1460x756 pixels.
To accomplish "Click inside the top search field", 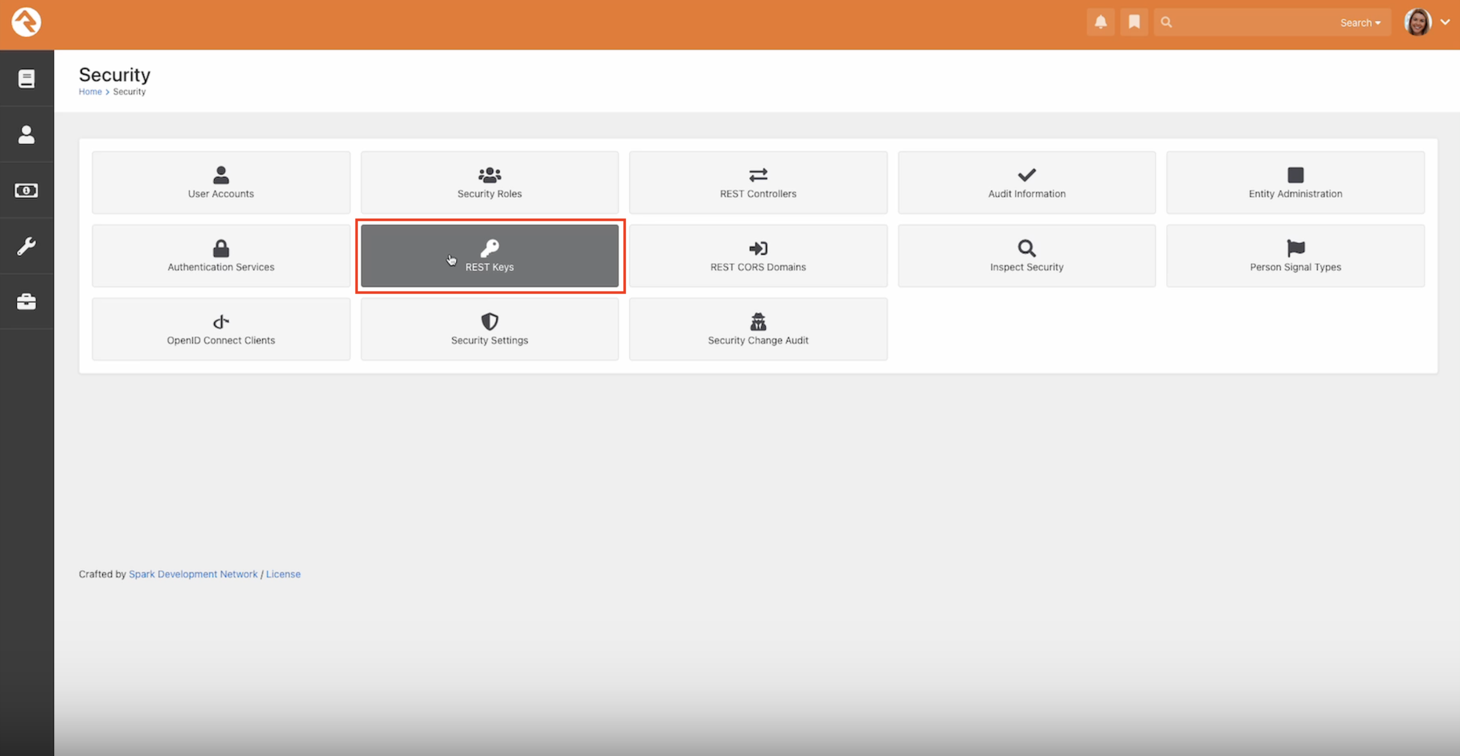I will pos(1247,22).
